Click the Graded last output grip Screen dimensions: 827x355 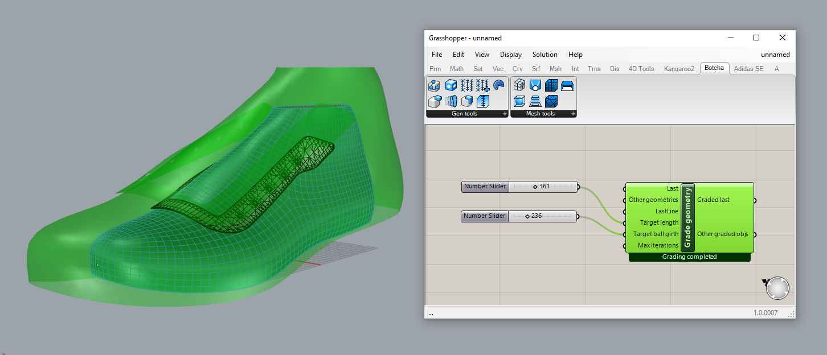pyautogui.click(x=755, y=200)
